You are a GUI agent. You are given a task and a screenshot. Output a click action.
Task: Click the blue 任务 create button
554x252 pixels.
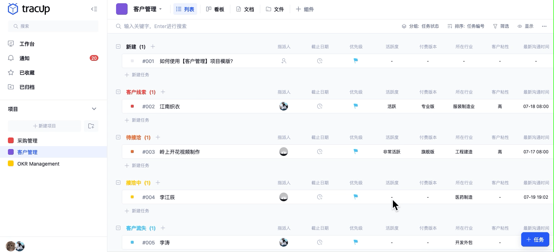[x=535, y=239]
